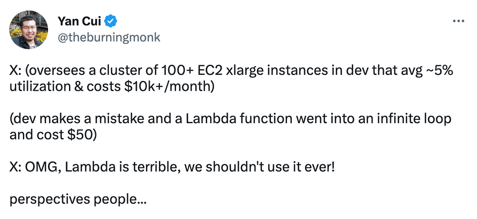The width and height of the screenshot is (477, 219).
Task: Click the "~5%" utilization figure
Action: coord(439,71)
